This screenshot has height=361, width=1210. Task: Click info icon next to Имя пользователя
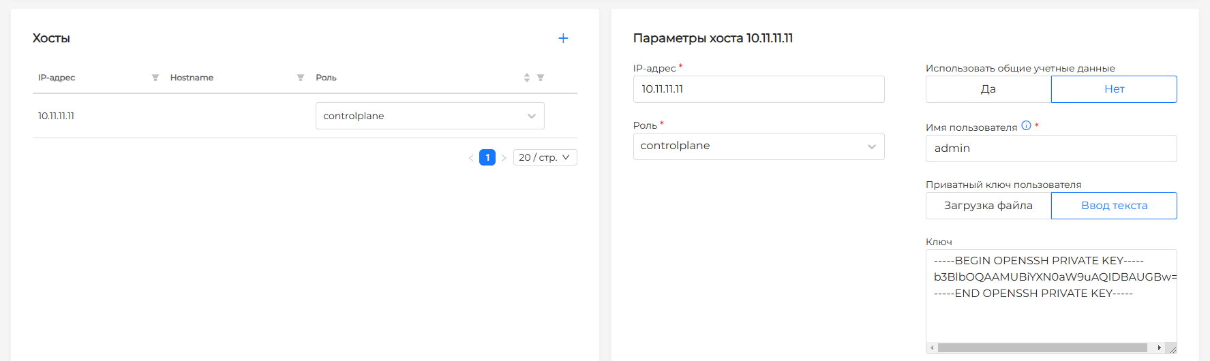(1026, 126)
